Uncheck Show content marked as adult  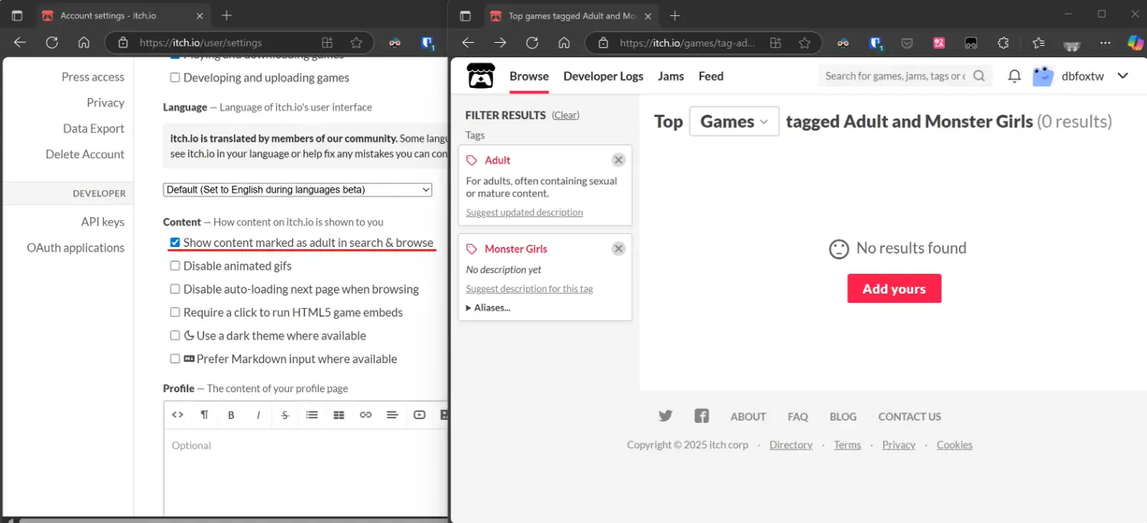click(x=175, y=242)
